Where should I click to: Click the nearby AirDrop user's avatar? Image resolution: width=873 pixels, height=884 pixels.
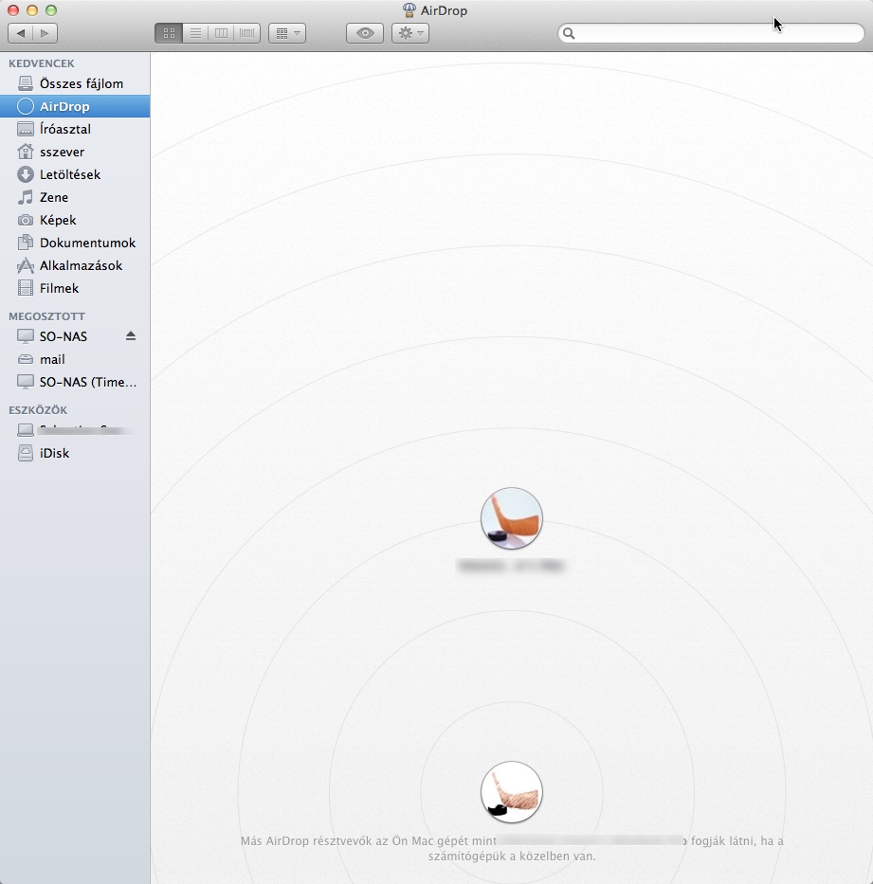tap(512, 518)
